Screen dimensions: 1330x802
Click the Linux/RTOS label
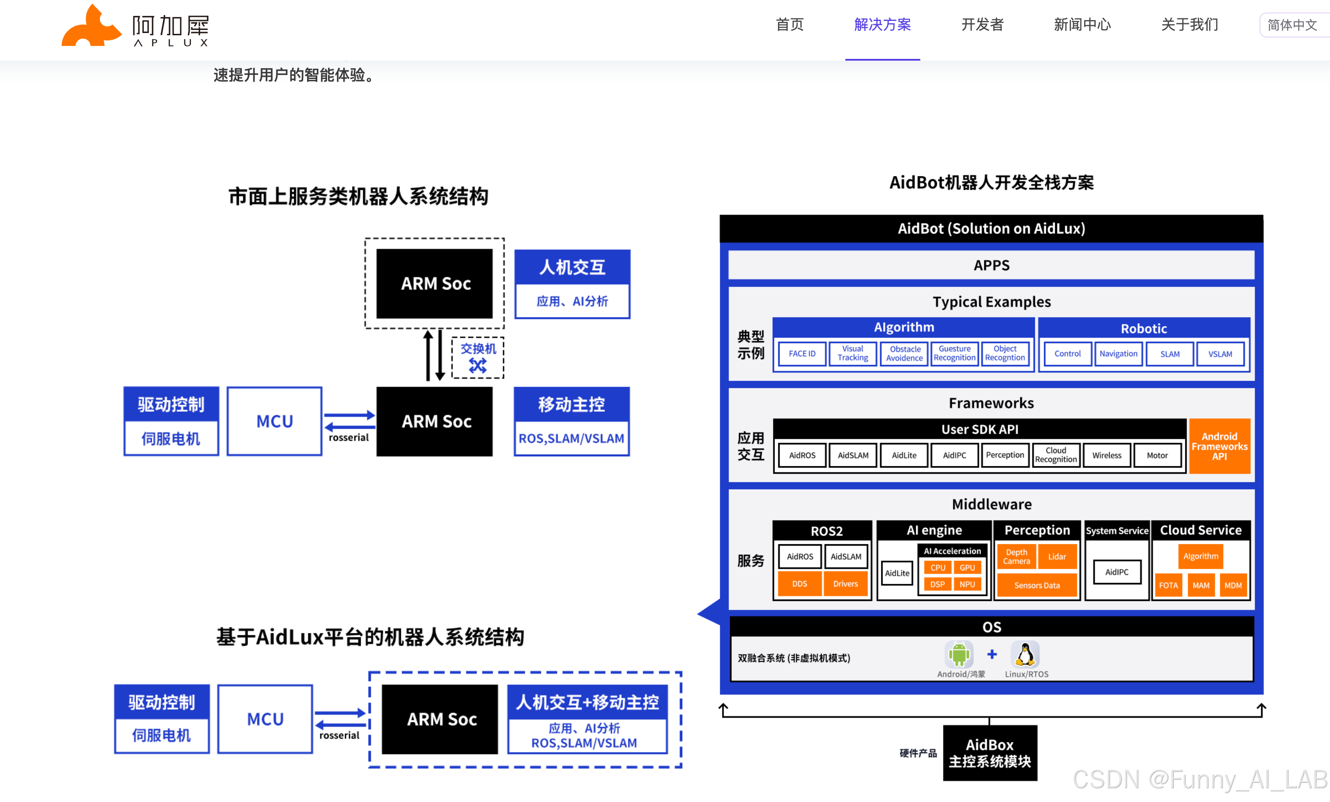1026,674
